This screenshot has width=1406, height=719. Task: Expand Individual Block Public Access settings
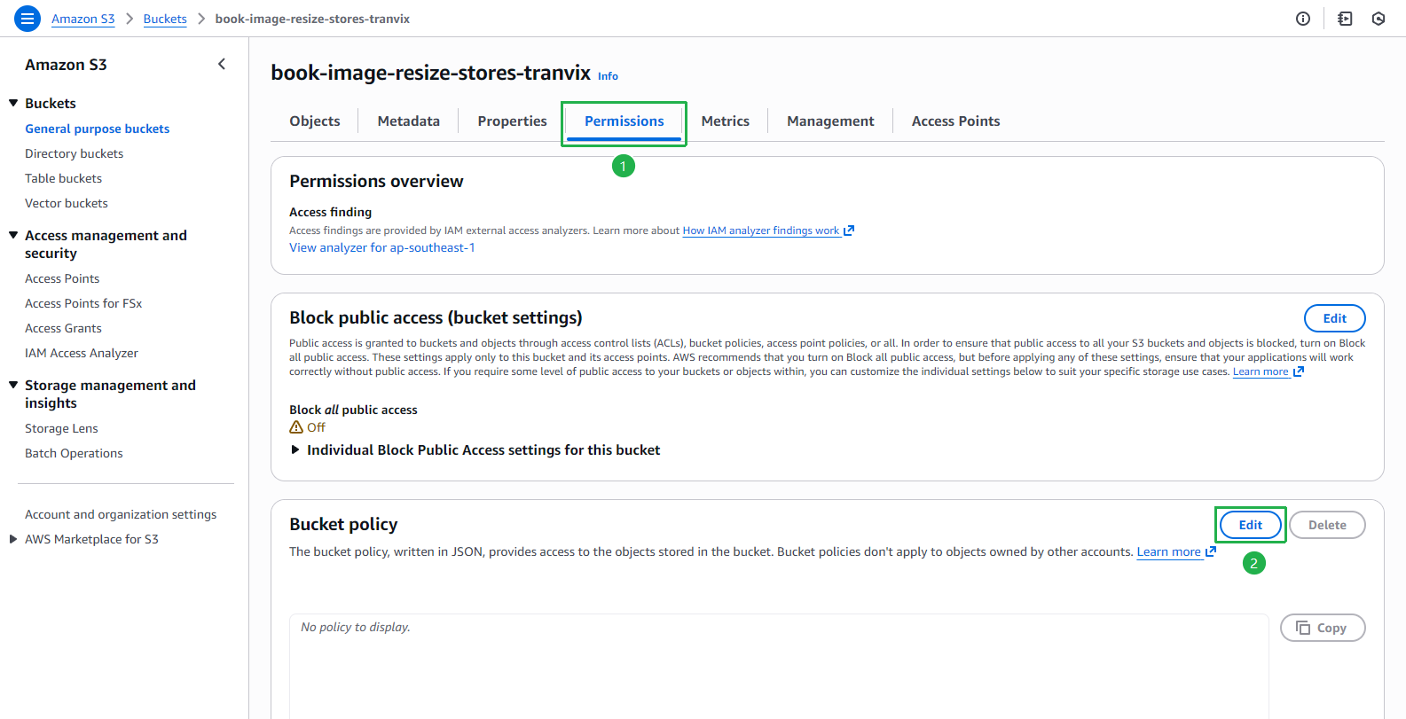(x=295, y=450)
